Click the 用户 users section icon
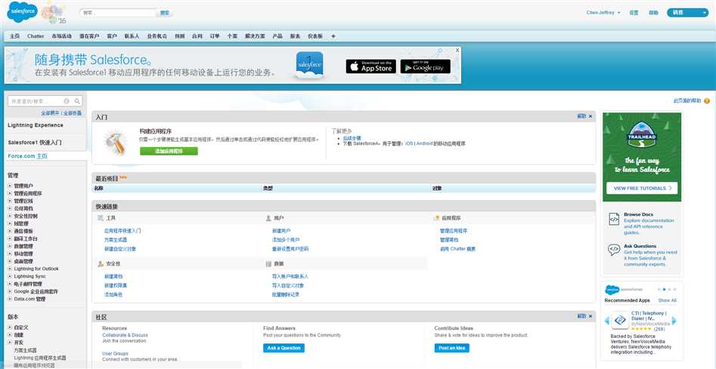Screen dimensions: 716x369 pos(268,218)
